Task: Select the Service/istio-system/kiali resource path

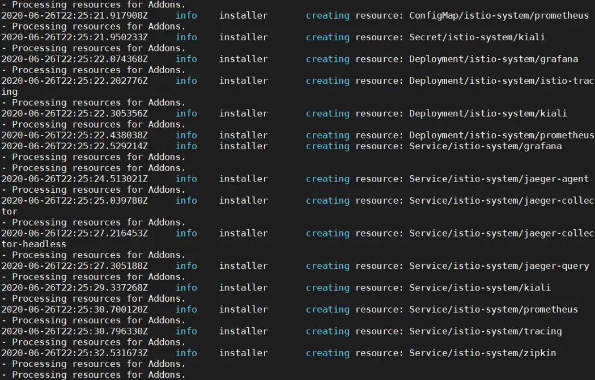Action: [x=479, y=288]
